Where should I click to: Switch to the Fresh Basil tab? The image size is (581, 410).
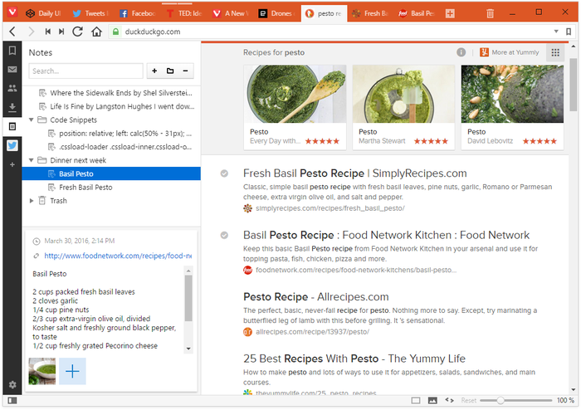[370, 14]
